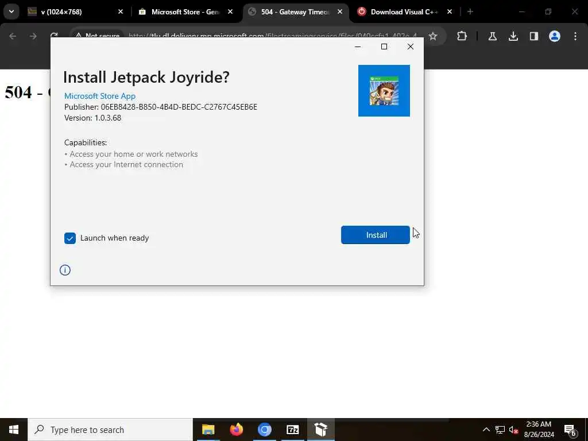Click the Jetpack Joyride app thumbnail

384,91
